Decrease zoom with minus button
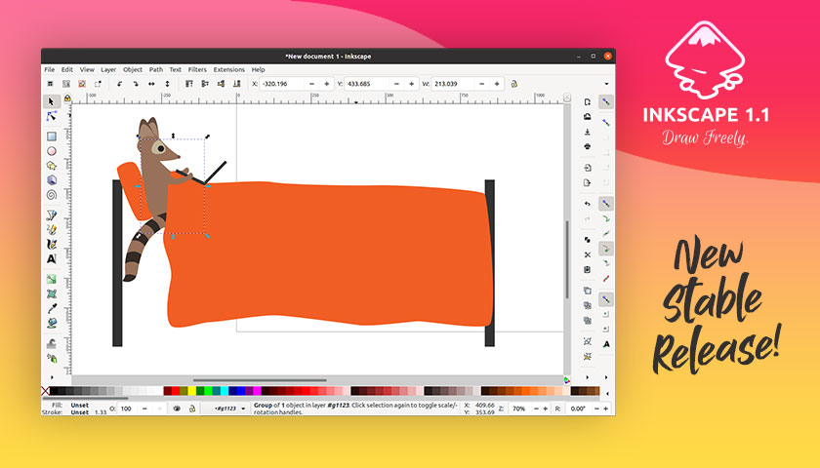820x468 pixels. pos(536,409)
